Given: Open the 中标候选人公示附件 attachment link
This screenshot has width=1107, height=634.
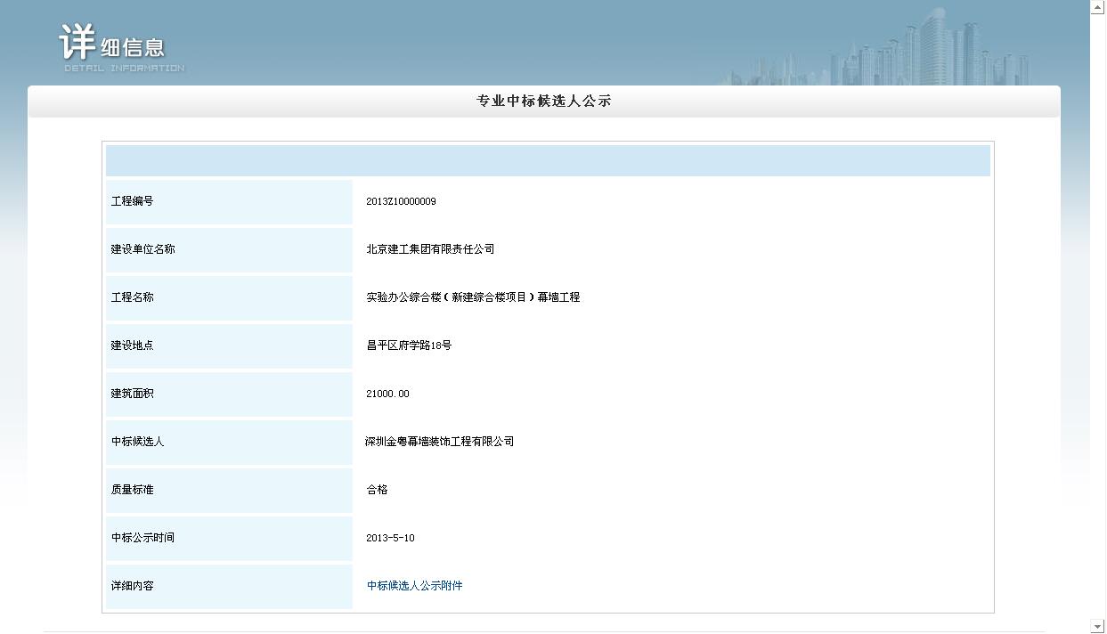Looking at the screenshot, I should click(414, 586).
